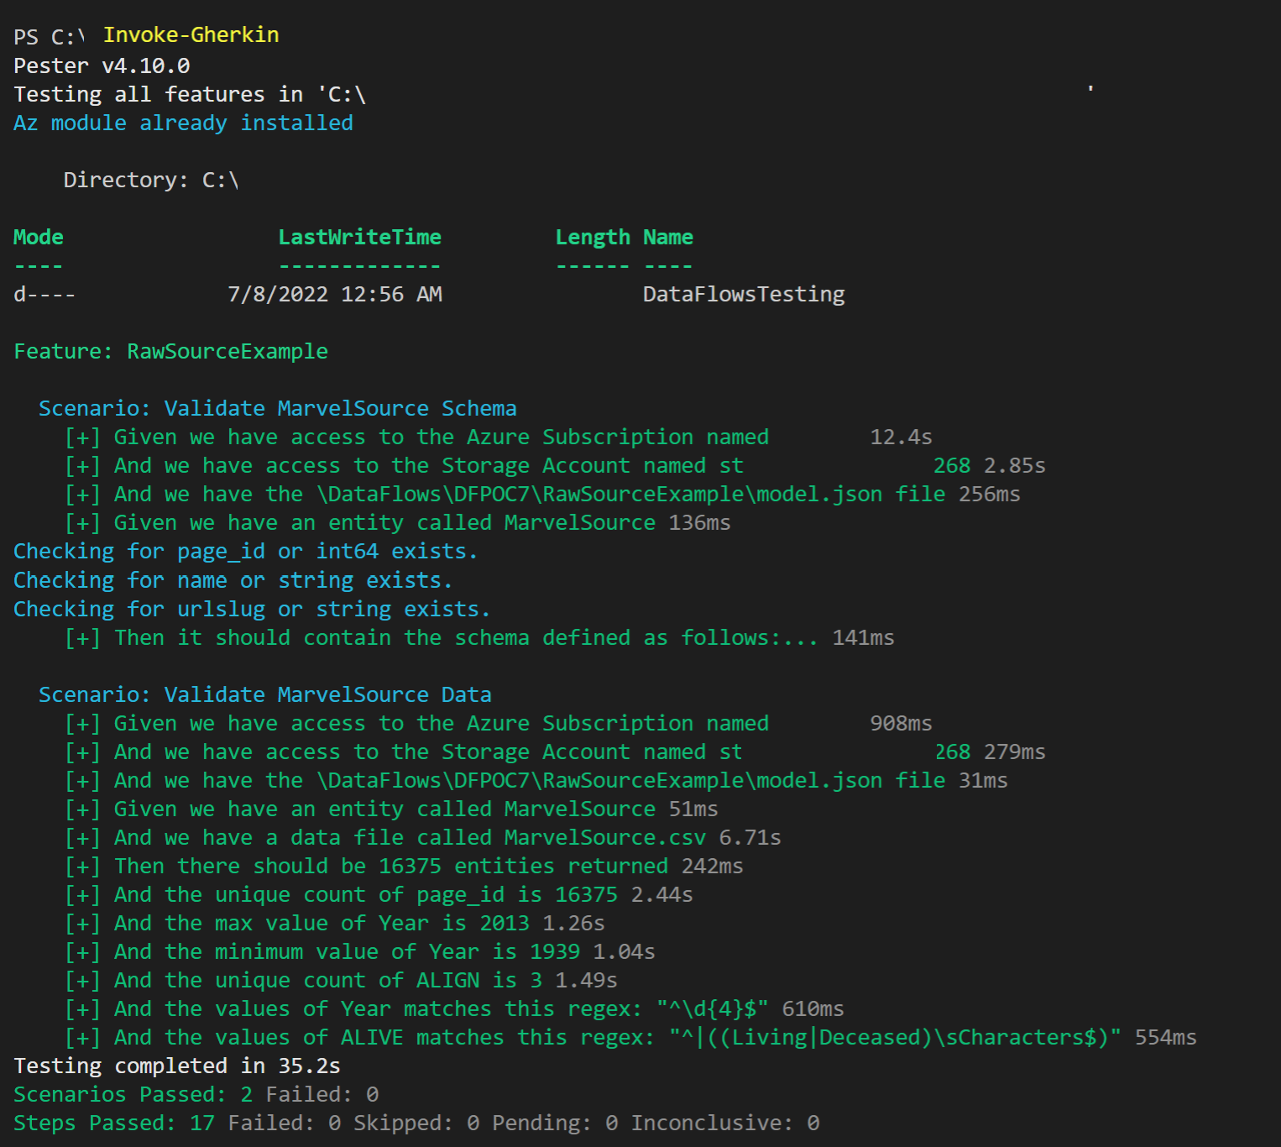Screen dimensions: 1281x1147
Task: Select the DataFlowsTesting directory name
Action: coord(744,295)
